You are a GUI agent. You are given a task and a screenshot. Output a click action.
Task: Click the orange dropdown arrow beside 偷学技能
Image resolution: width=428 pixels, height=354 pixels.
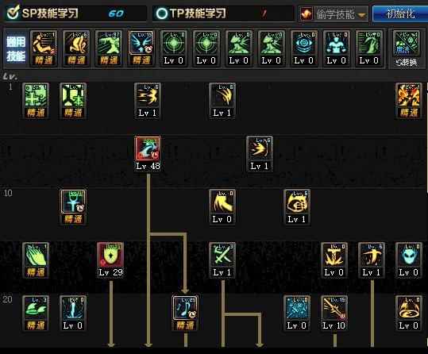coord(361,15)
